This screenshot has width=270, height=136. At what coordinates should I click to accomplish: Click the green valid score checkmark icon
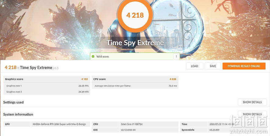93,56
